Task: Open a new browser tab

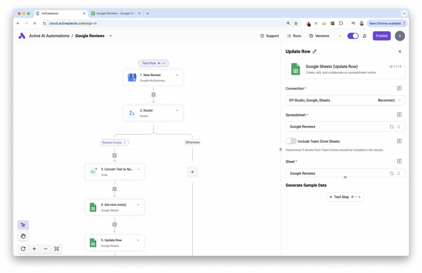Action: [147, 14]
